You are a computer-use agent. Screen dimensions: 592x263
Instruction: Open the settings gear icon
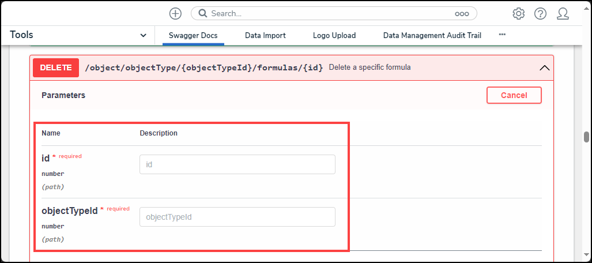coord(518,13)
